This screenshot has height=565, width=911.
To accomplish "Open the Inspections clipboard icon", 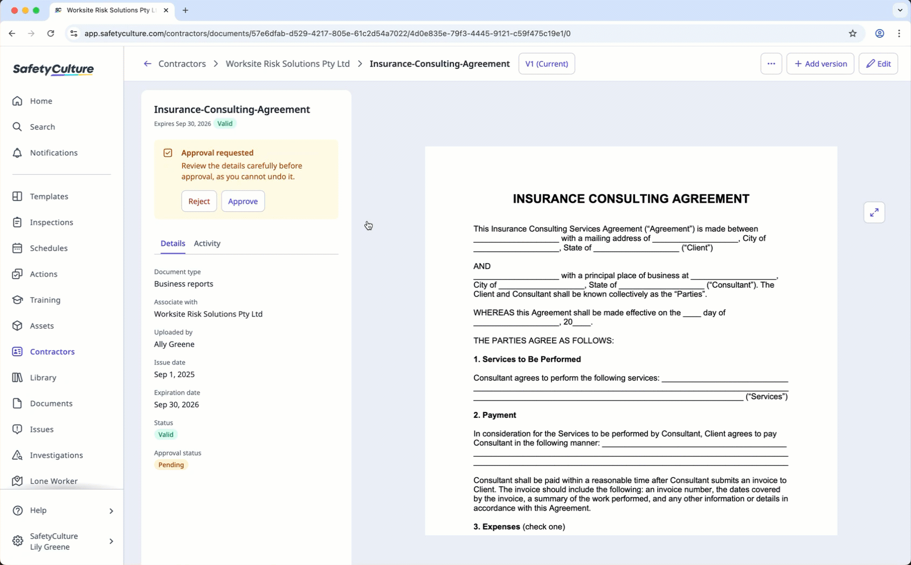I will point(17,222).
